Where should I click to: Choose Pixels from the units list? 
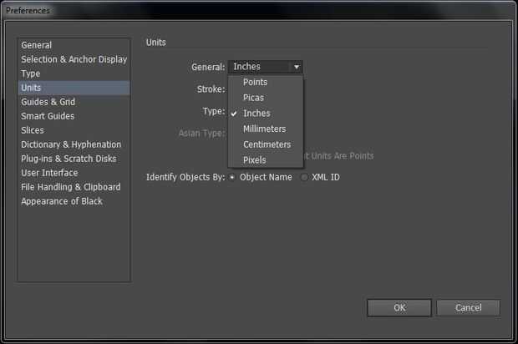[266, 159]
